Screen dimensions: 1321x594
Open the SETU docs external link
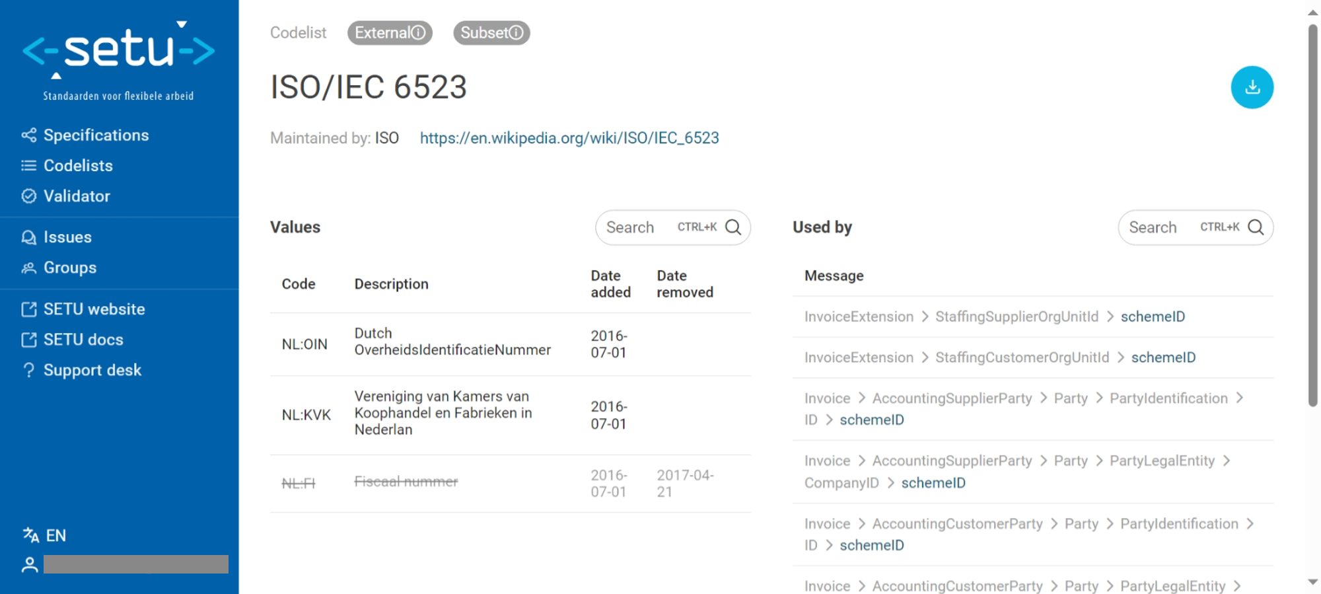(83, 340)
